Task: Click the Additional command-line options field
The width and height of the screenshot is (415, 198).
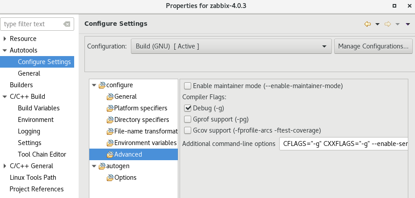Action: (343, 144)
